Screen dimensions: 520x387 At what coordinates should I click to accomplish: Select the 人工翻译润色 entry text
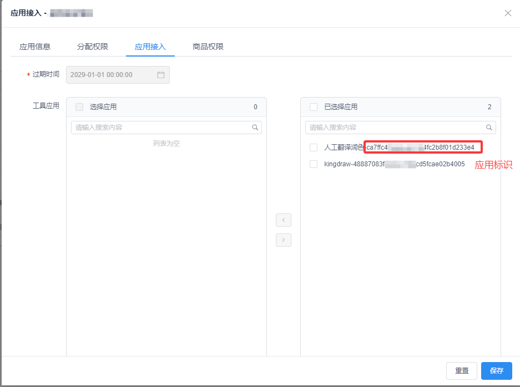[x=399, y=147]
